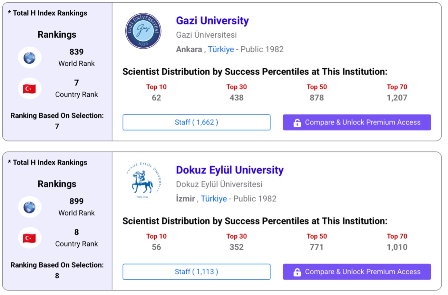Screen dimensions: 448x295
Task: Open the Gazi University title link
Action: 212,21
